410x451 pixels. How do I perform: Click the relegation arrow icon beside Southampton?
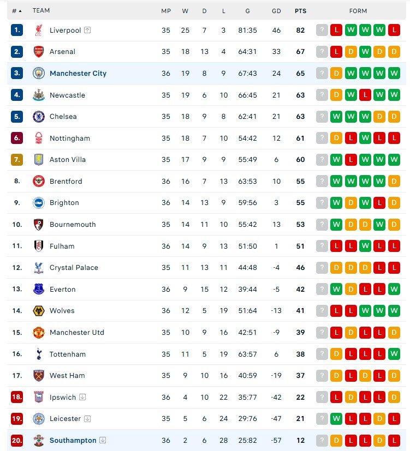103,440
